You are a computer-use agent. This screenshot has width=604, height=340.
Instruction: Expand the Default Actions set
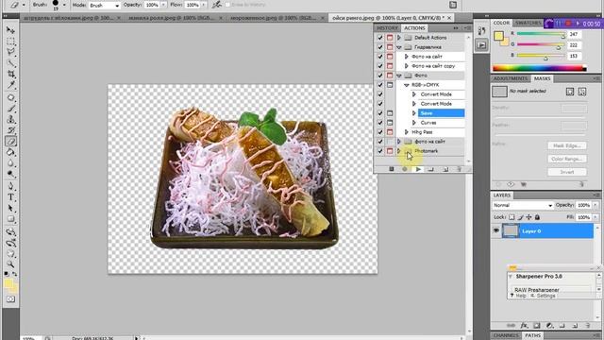[x=398, y=38]
